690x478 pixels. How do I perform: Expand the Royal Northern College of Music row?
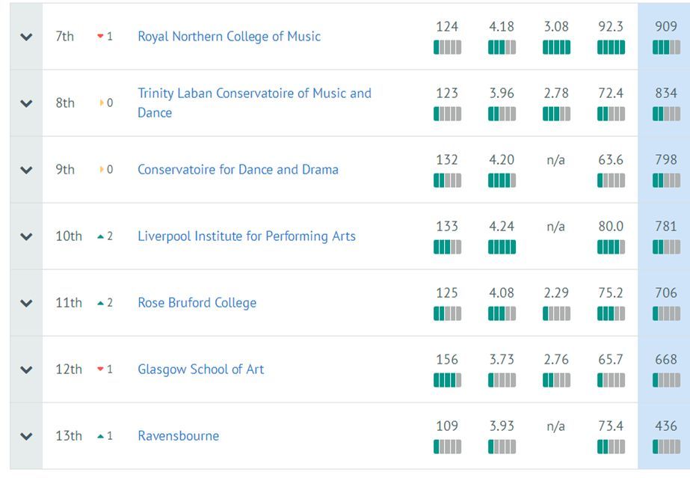(x=26, y=37)
